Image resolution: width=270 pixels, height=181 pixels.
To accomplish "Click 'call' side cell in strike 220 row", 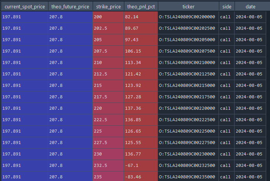I will point(227,108).
